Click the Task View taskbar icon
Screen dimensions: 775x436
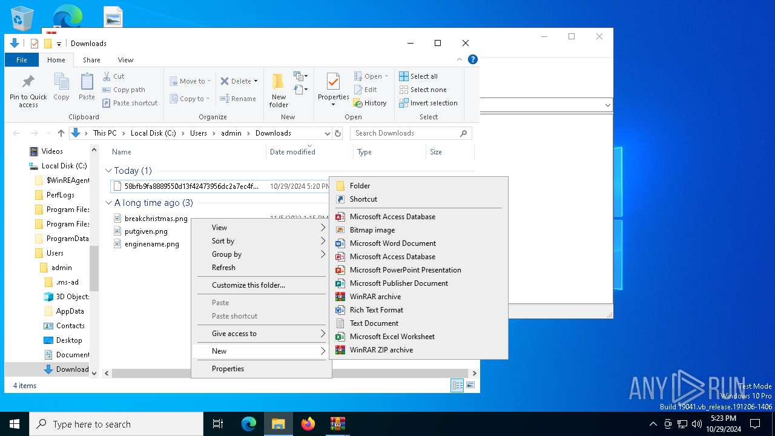point(218,424)
